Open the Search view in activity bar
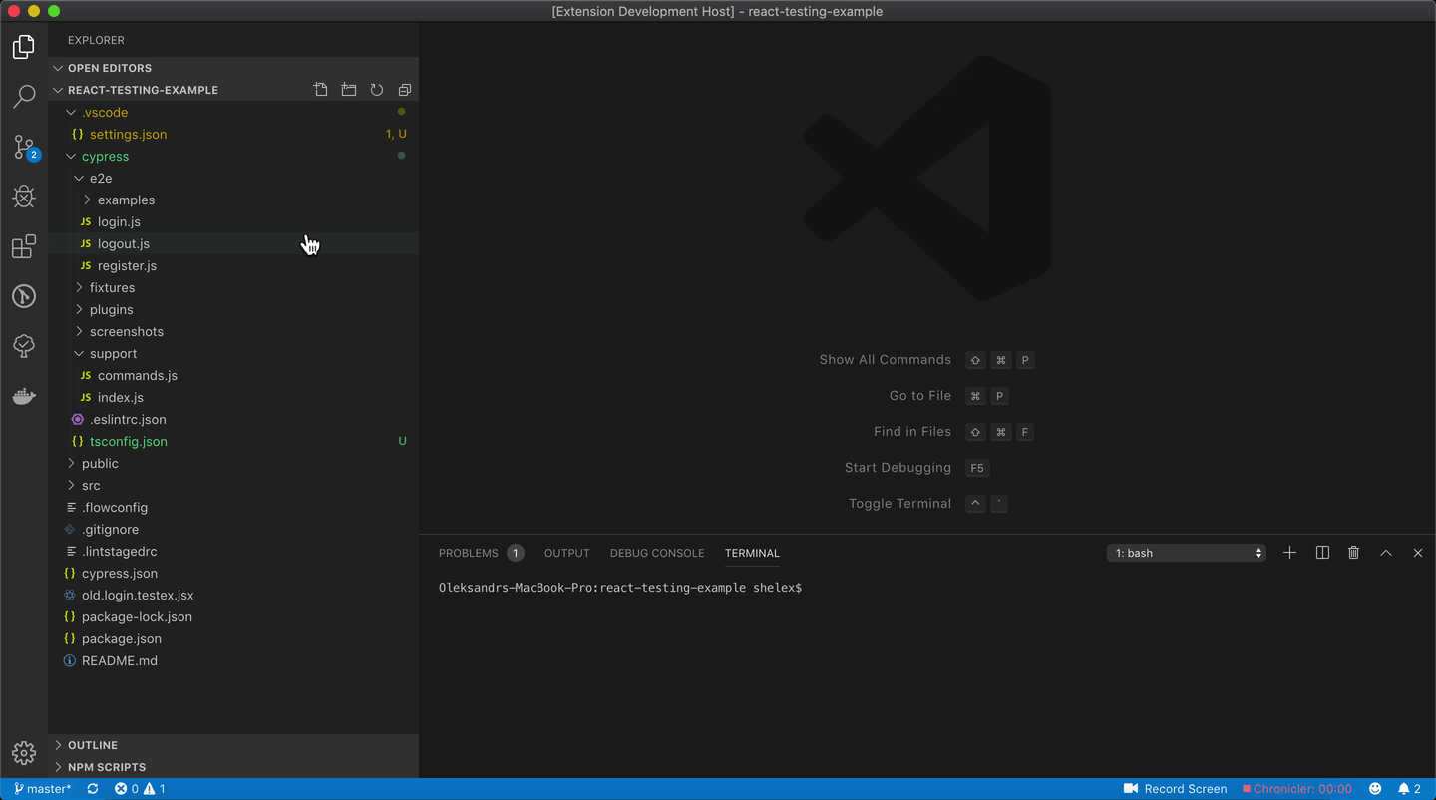The height and width of the screenshot is (800, 1436). [24, 97]
